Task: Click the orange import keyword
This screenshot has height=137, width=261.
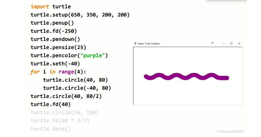Action: pyautogui.click(x=39, y=7)
